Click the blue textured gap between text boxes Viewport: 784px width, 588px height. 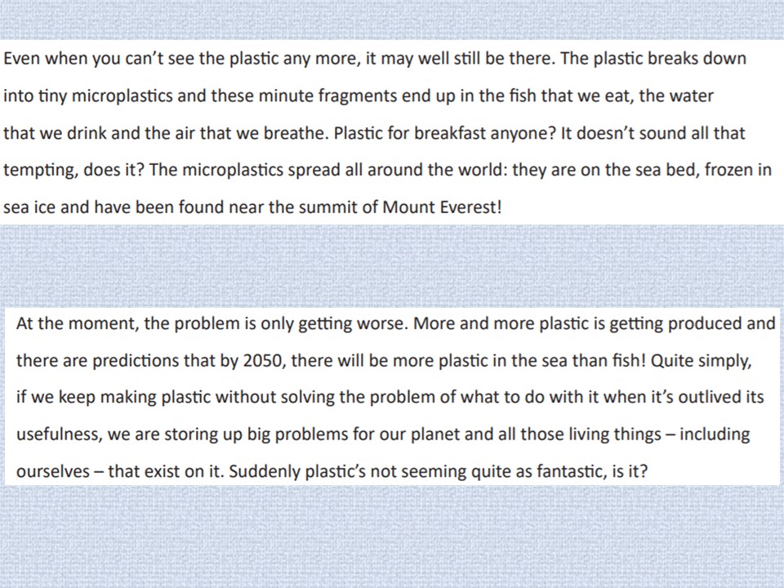point(392,266)
